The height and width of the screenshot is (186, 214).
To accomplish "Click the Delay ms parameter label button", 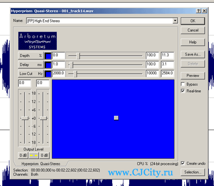I will tap(31, 65).
